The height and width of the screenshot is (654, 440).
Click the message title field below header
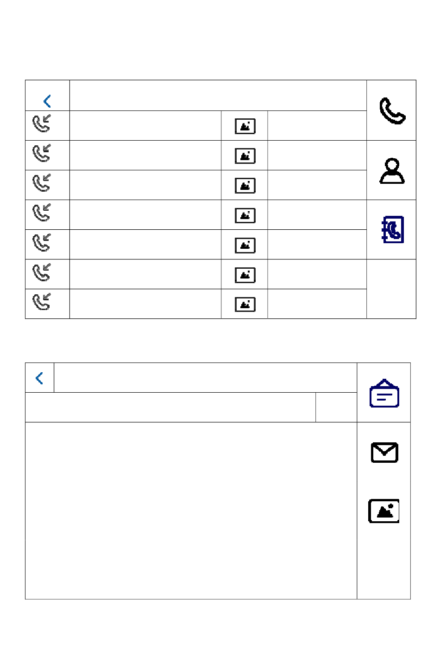click(170, 408)
